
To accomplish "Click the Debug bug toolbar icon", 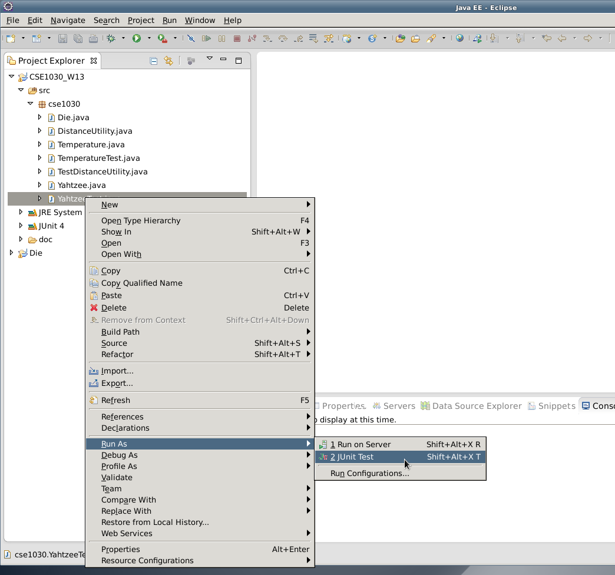I will click(x=111, y=38).
